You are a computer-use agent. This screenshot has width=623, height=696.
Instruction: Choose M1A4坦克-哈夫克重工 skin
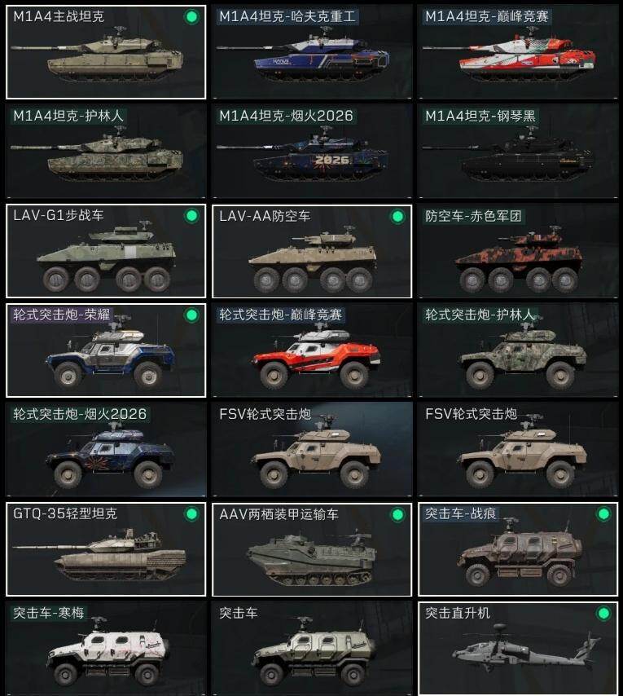pos(312,52)
